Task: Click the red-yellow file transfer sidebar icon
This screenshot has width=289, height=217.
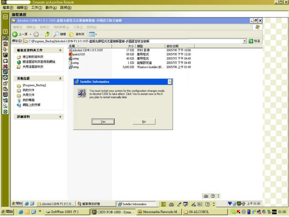Action: click(x=5, y=44)
